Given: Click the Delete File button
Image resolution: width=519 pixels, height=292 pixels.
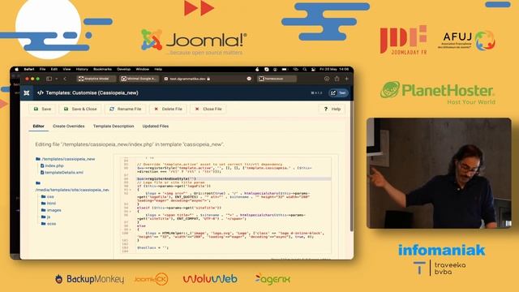Looking at the screenshot, I should point(168,109).
